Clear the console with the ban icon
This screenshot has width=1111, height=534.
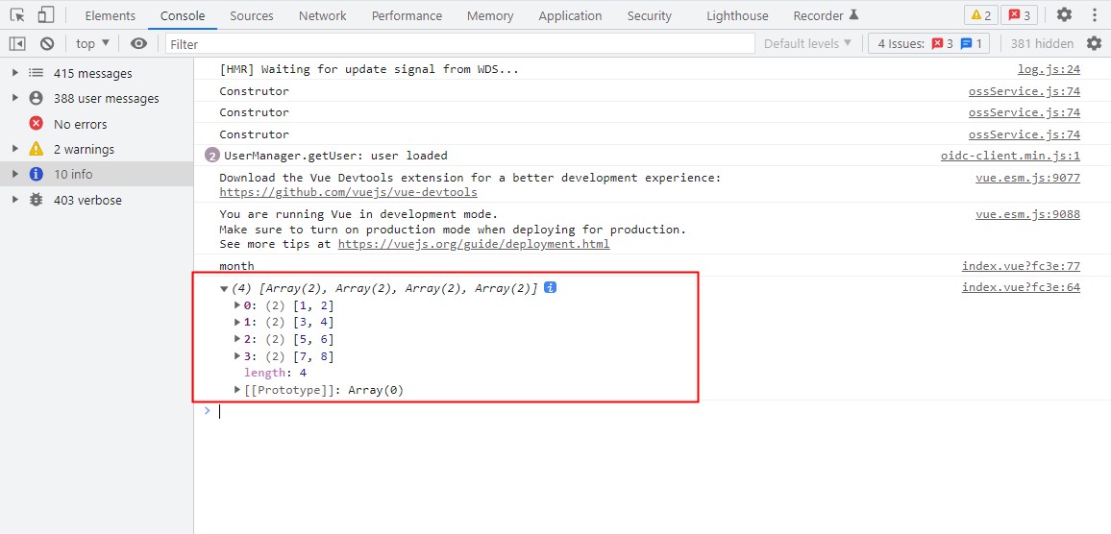(47, 44)
